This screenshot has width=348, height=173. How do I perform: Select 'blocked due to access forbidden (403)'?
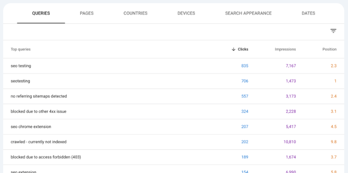pos(46,157)
